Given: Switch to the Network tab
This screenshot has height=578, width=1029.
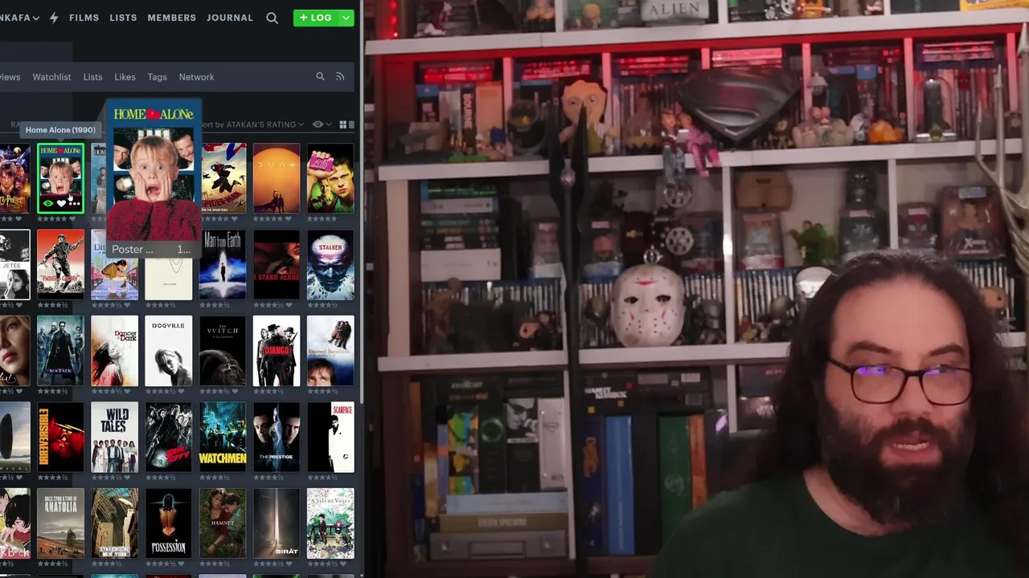Looking at the screenshot, I should point(196,77).
